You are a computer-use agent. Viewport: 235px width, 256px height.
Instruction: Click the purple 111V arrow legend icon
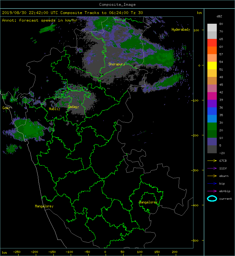pos(212,168)
